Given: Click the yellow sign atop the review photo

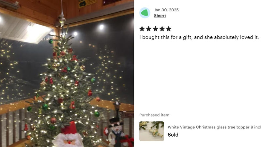Looking at the screenshot, I should click(x=87, y=3).
